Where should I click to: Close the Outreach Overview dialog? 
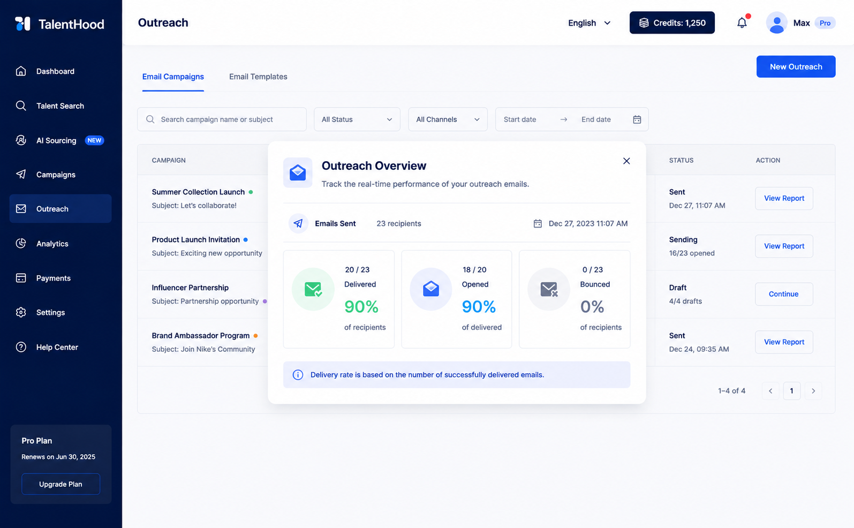pos(626,161)
